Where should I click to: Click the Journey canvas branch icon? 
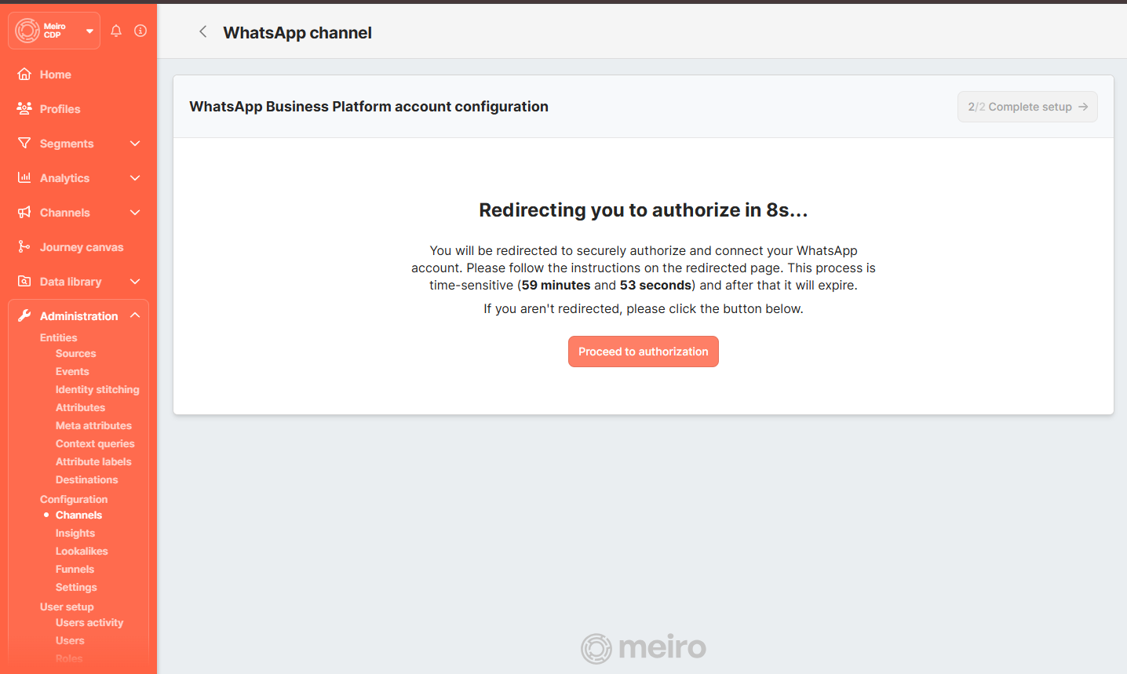pos(24,246)
